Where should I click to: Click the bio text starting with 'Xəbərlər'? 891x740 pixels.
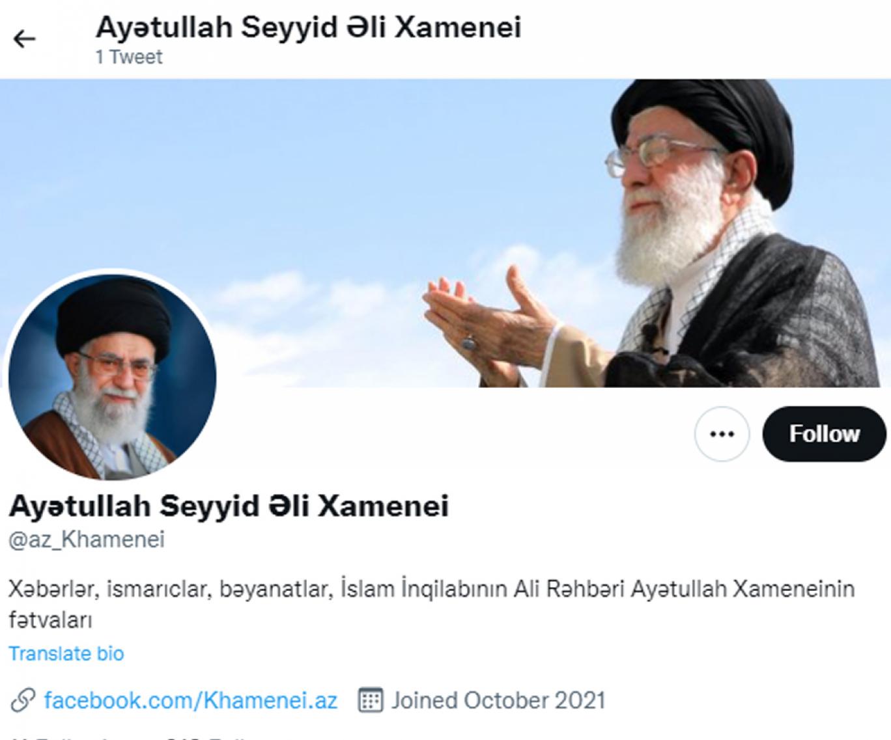pyautogui.click(x=431, y=604)
